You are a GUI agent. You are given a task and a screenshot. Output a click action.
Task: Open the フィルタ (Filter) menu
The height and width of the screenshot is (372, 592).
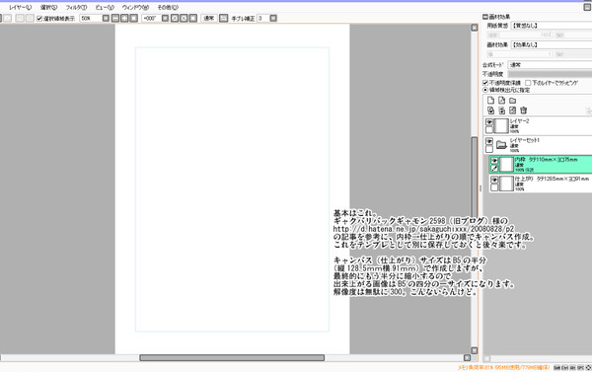pos(76,8)
